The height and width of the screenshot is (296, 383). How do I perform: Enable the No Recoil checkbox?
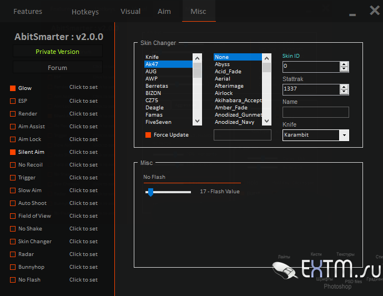tap(13, 165)
